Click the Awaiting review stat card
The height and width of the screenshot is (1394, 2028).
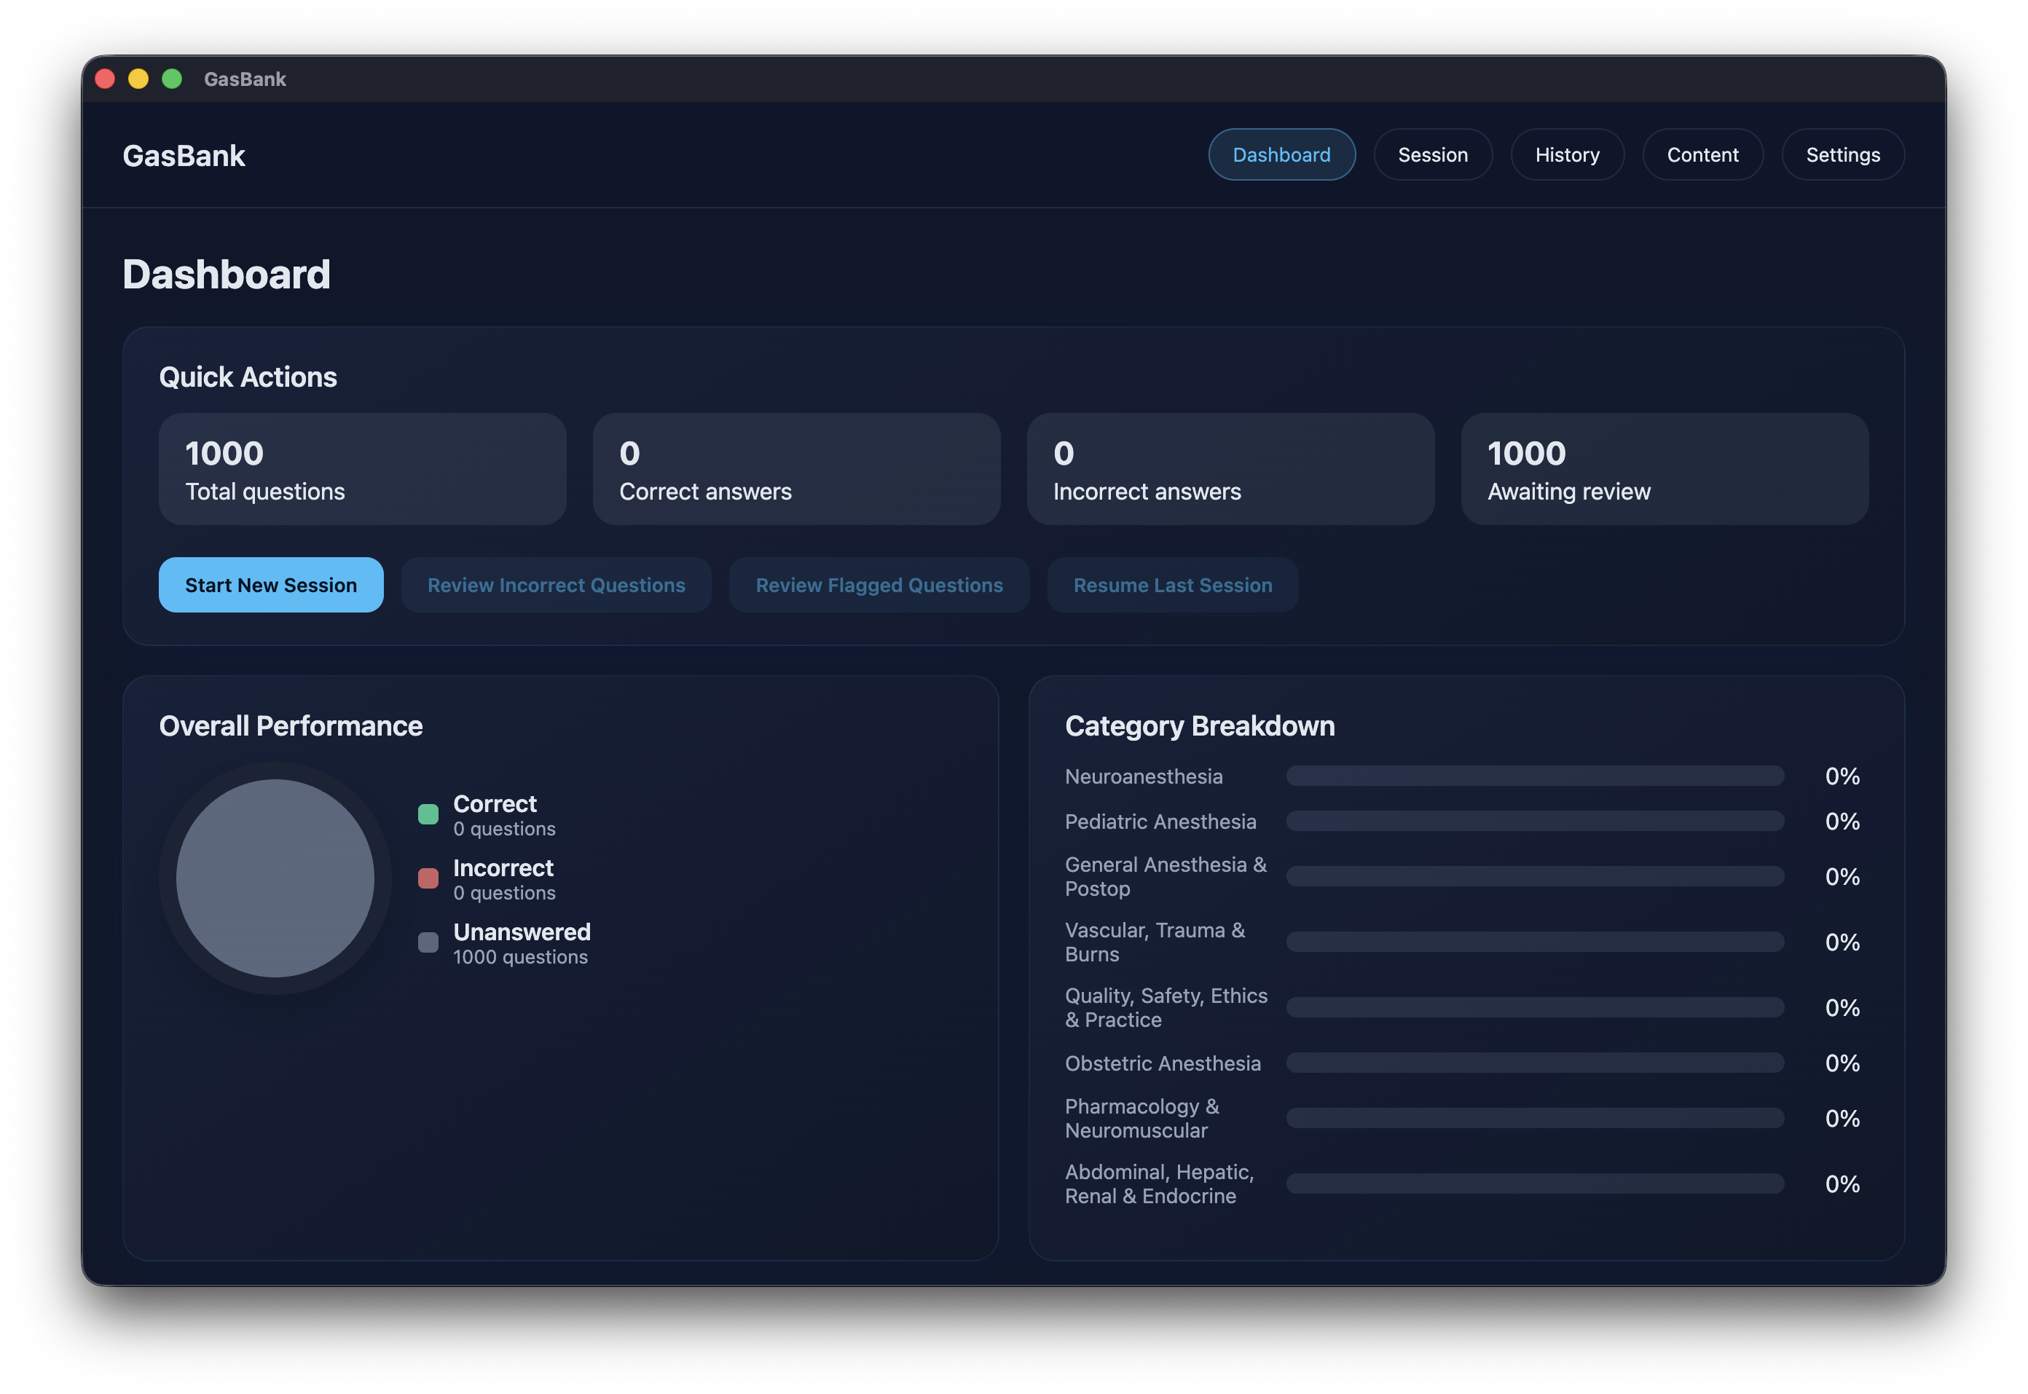click(1664, 469)
